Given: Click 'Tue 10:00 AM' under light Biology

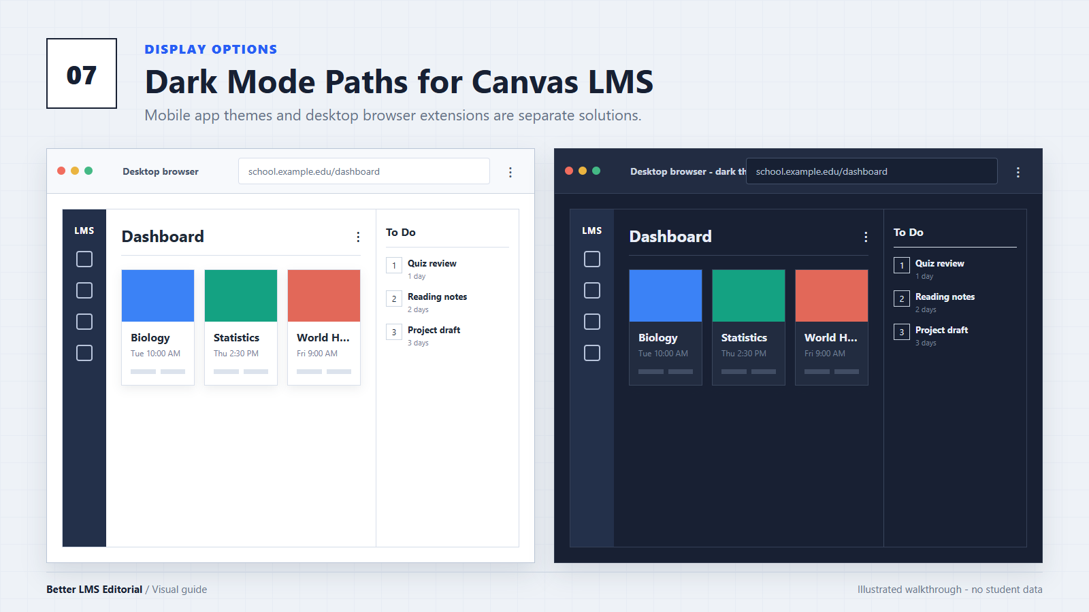Looking at the screenshot, I should coord(155,354).
